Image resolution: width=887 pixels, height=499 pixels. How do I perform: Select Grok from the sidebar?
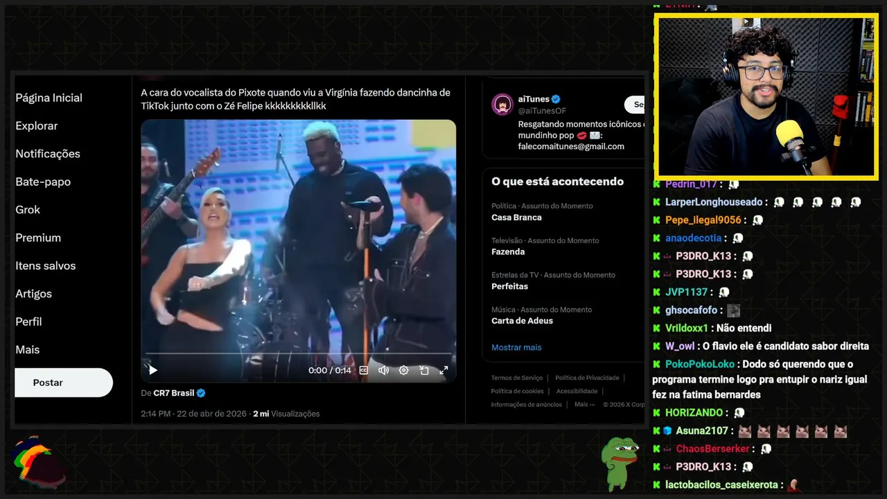coord(28,209)
